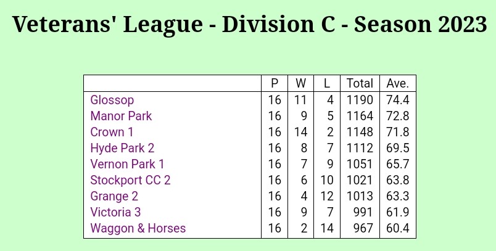
Task: Select Manor Park's total 1164 cell
Action: pyautogui.click(x=360, y=116)
